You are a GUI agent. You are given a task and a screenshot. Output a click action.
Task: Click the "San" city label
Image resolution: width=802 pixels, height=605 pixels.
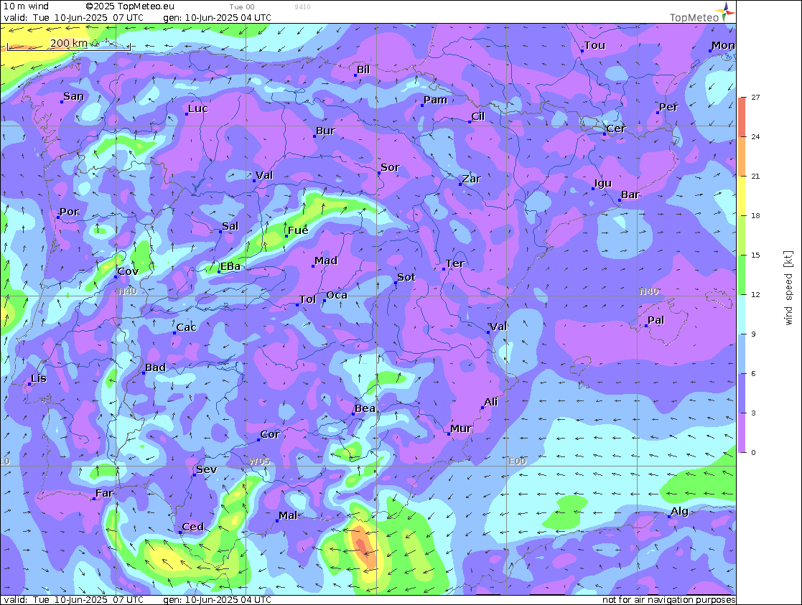point(73,96)
